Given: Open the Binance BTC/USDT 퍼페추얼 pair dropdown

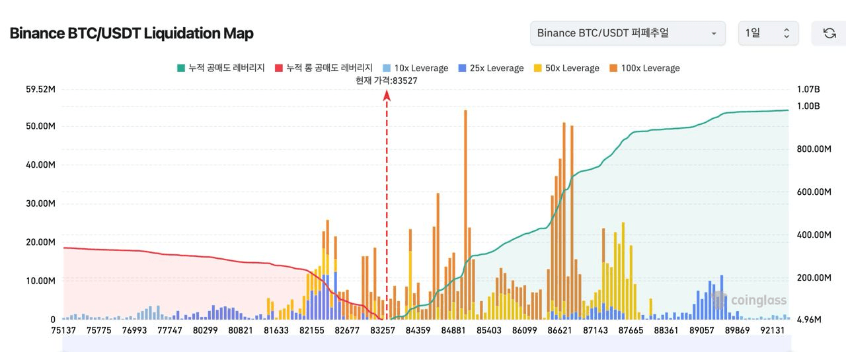Looking at the screenshot, I should click(x=627, y=33).
